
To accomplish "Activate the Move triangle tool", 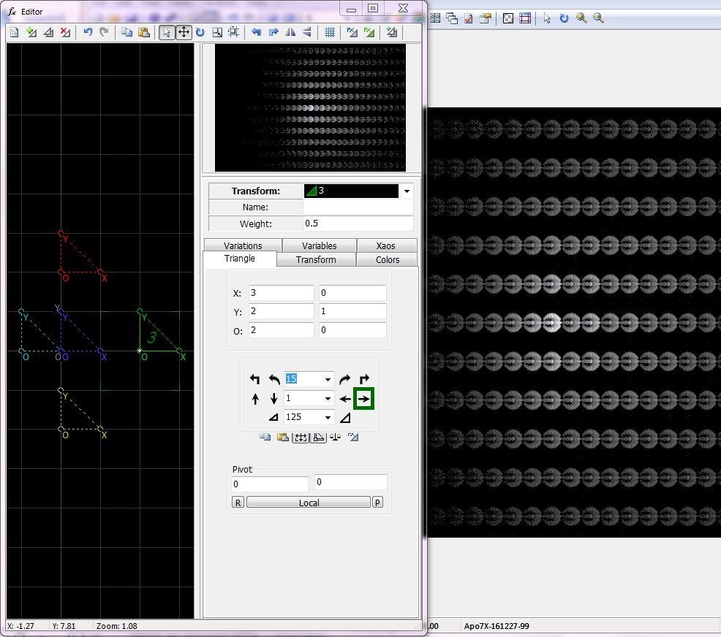I will 184,32.
